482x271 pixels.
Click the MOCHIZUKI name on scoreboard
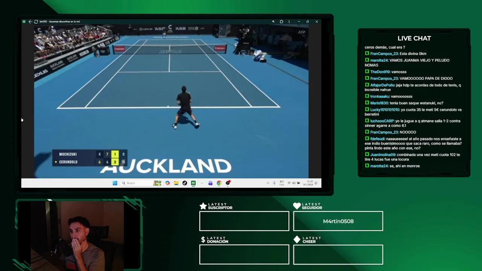point(68,154)
